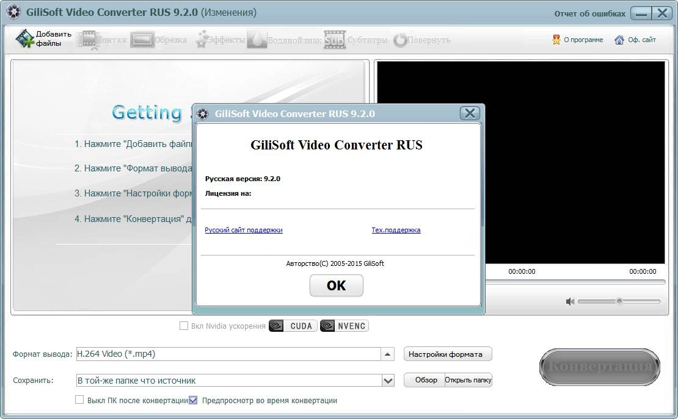Open Оф. сайт home page item
Screen dimensions: 678x419
635,40
